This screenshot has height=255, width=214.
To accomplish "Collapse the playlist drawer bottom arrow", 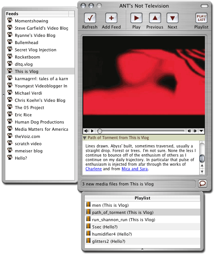I will point(142,249).
